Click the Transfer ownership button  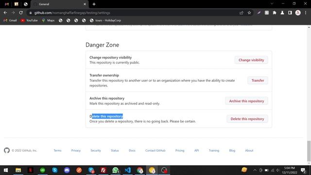[x=258, y=80]
